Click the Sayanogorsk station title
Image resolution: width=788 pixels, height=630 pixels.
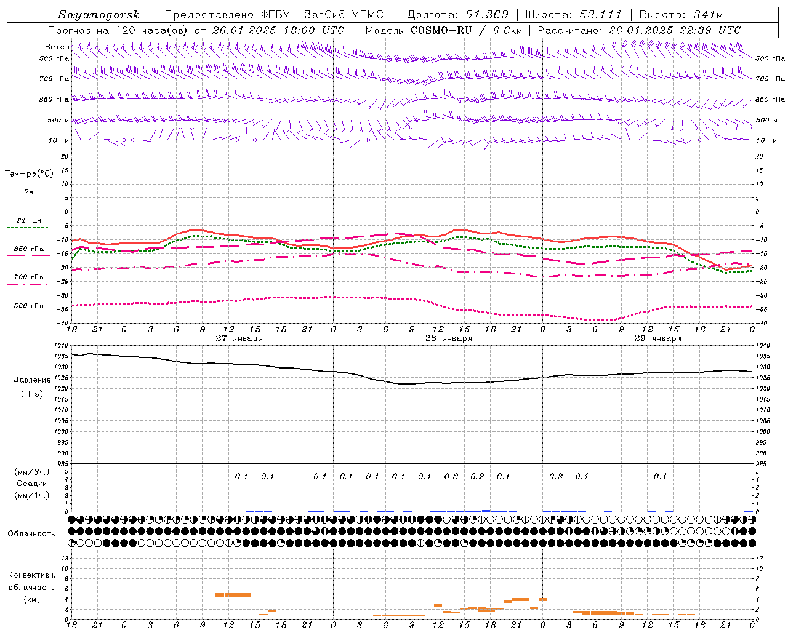pyautogui.click(x=99, y=15)
